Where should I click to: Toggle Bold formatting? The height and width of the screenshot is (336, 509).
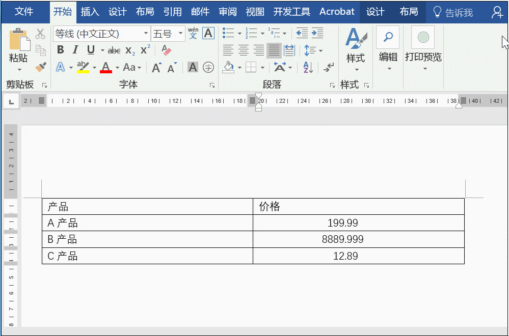coord(61,50)
